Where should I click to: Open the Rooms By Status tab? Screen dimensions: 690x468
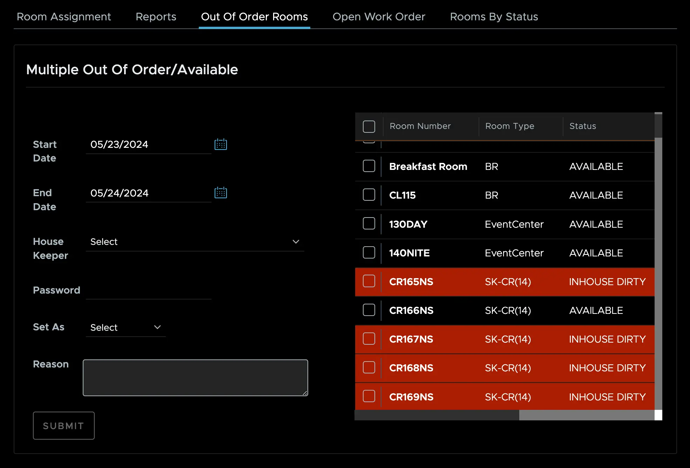[x=494, y=16]
